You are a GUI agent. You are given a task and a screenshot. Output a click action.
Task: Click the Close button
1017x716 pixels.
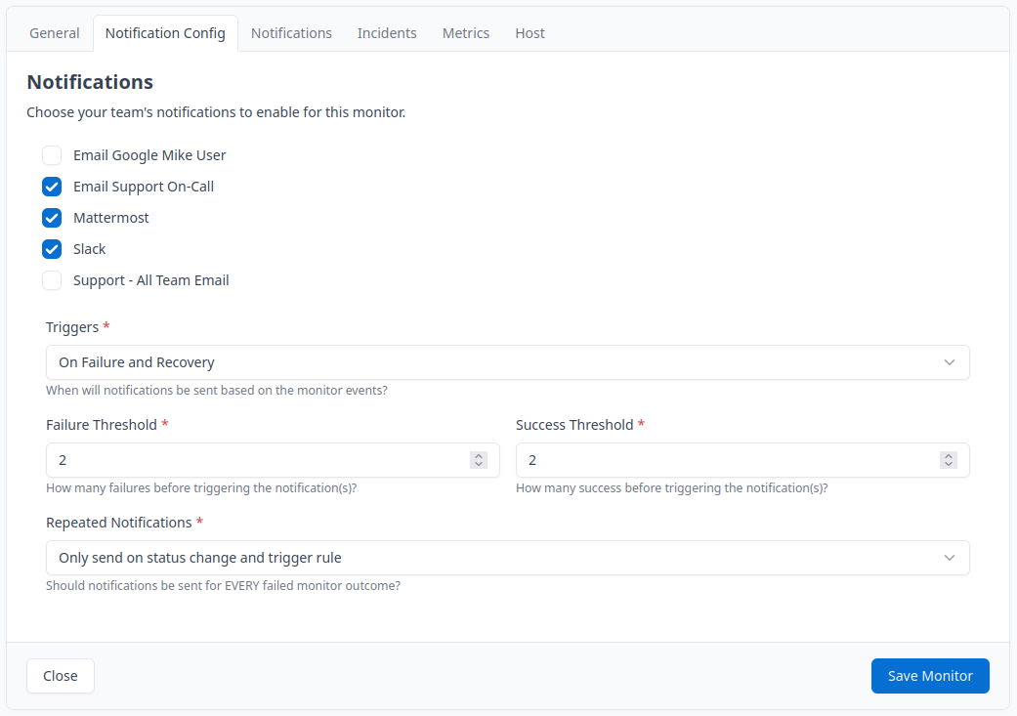(x=61, y=676)
